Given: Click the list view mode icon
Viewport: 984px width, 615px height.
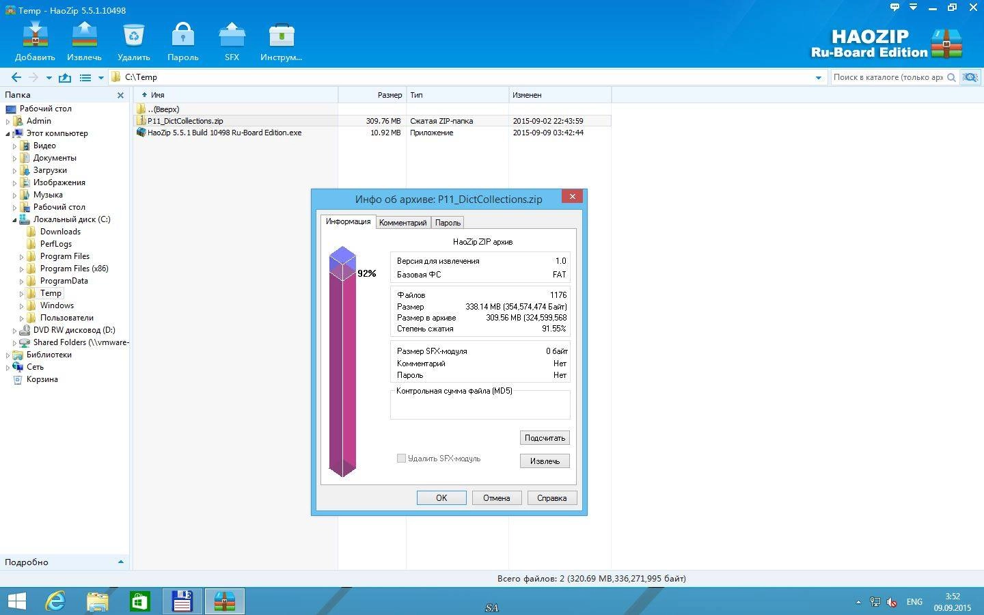Looking at the screenshot, I should coord(85,77).
